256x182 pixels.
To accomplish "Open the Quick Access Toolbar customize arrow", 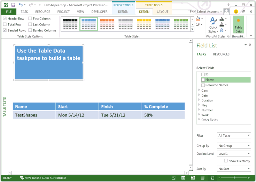I will click(40, 5).
